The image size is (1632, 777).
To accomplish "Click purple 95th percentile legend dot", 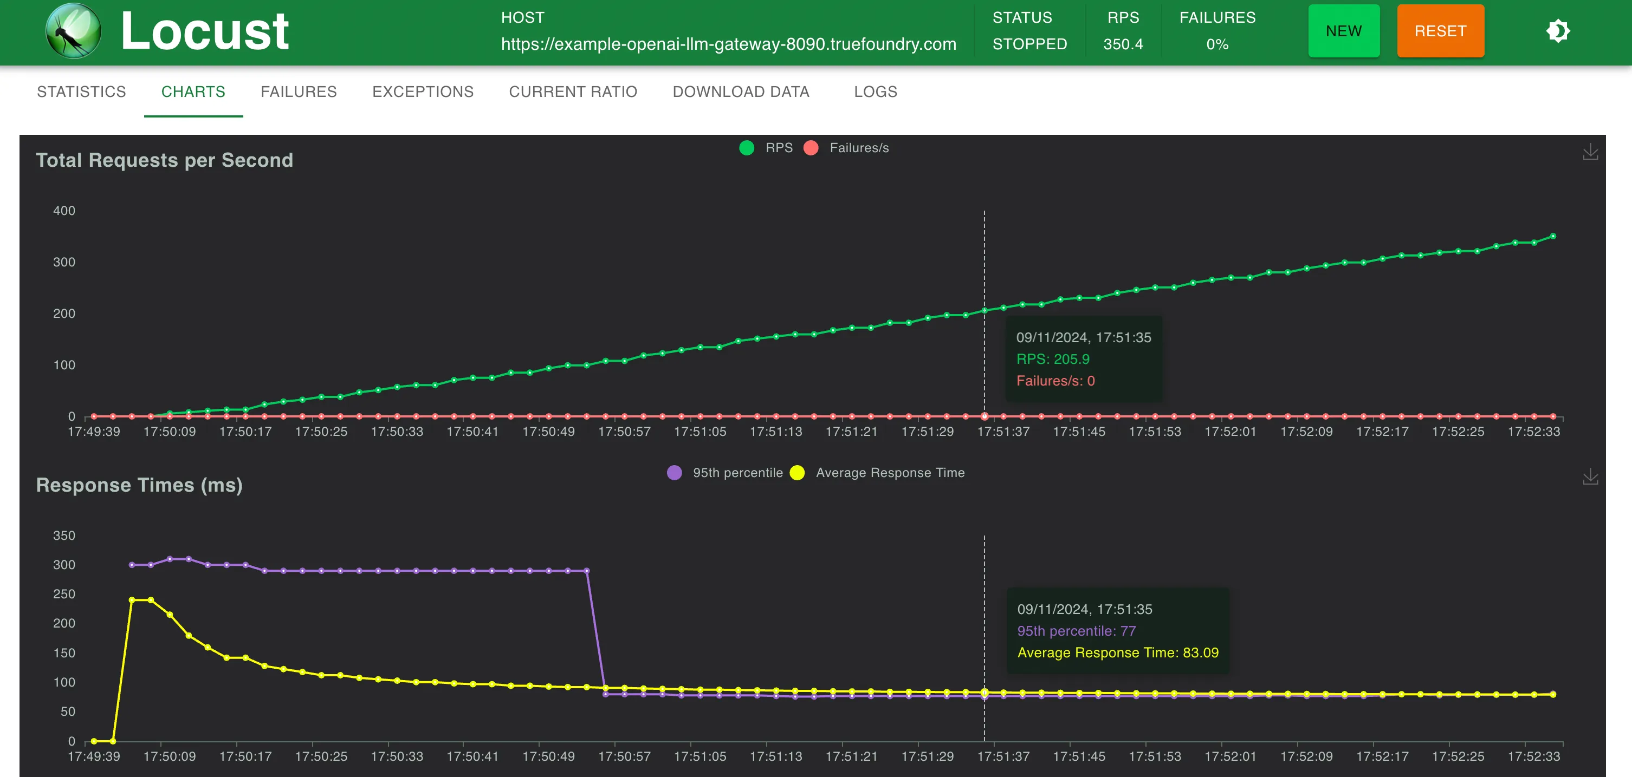I will point(674,472).
